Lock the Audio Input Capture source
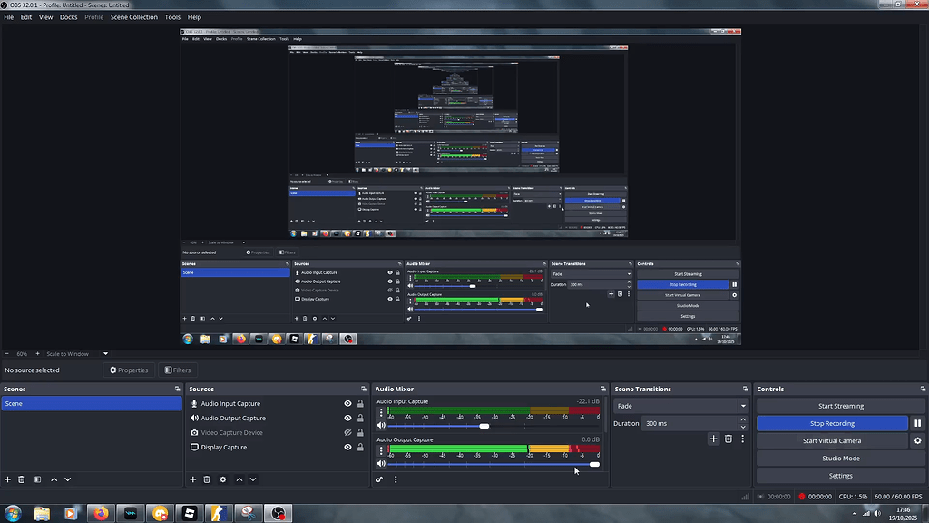This screenshot has height=523, width=929. tap(359, 403)
